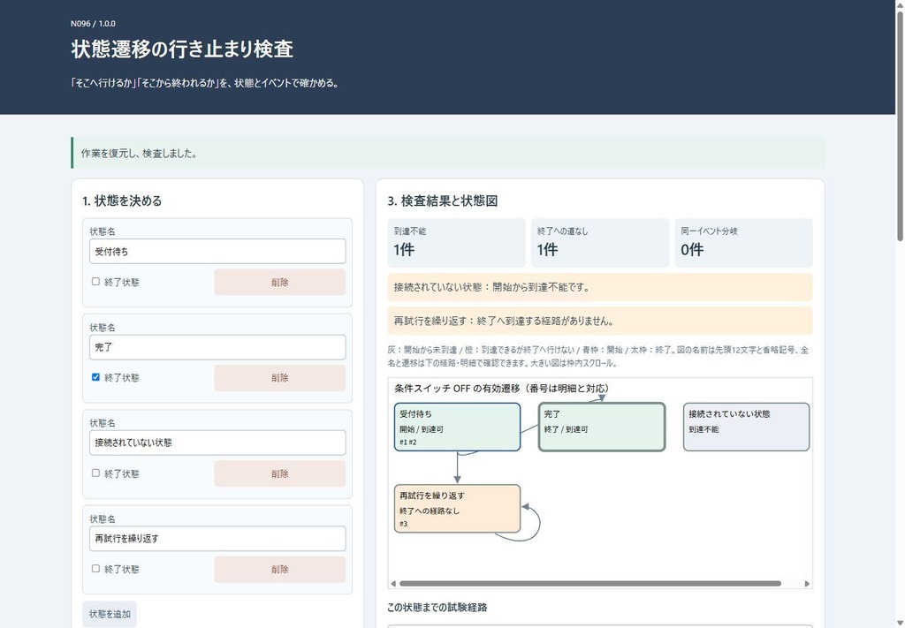Image resolution: width=905 pixels, height=628 pixels.
Task: Edit the 完了 state name field
Action: click(217, 347)
